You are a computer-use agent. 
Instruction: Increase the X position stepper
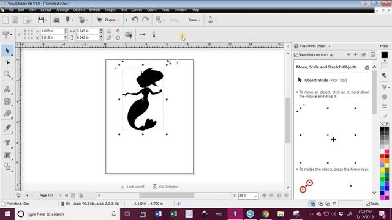(66, 30)
